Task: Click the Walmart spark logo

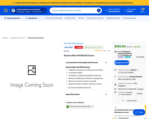Action: pos(6,11)
